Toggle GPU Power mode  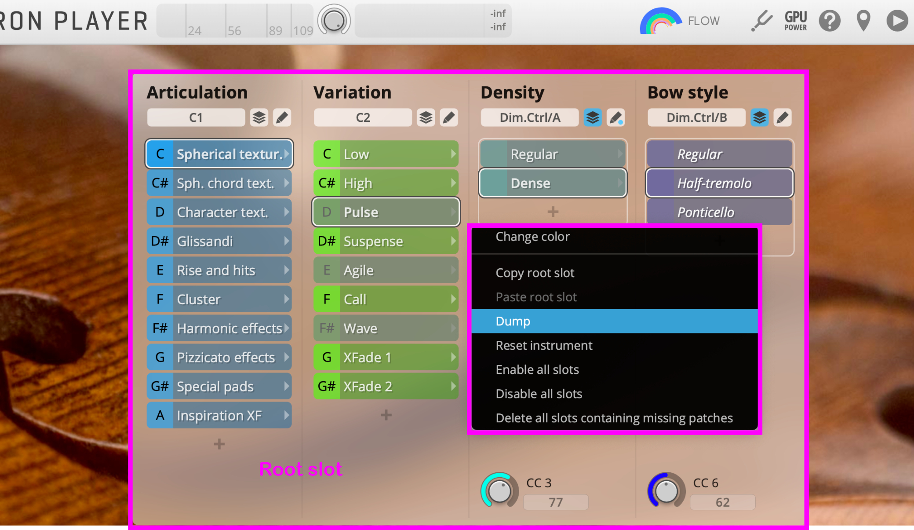point(796,21)
